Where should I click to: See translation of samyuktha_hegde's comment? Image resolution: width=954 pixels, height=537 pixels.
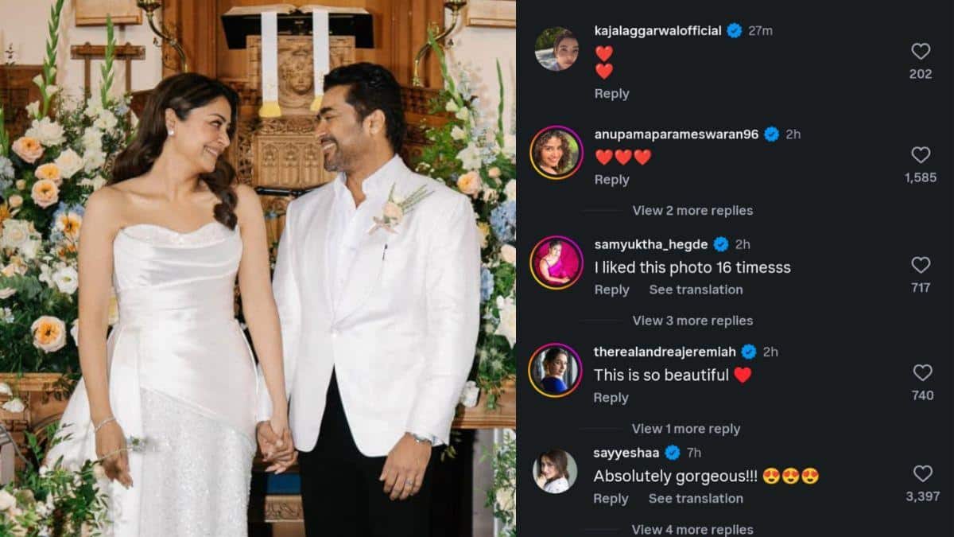[696, 290]
